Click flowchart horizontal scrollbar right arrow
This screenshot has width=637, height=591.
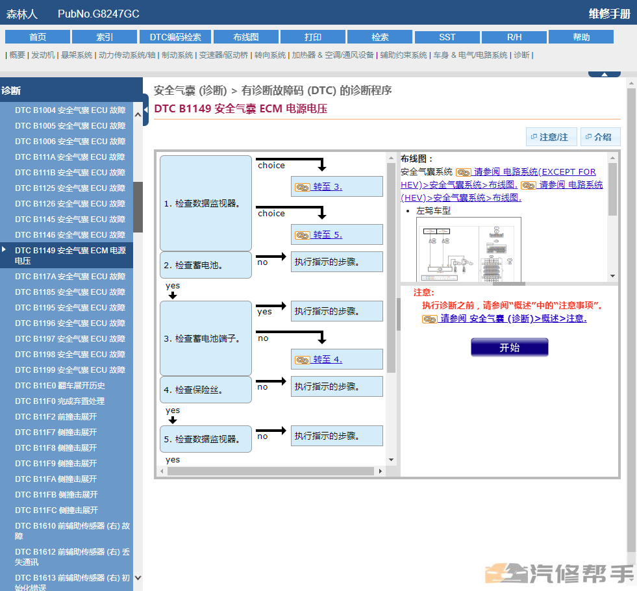tap(381, 471)
